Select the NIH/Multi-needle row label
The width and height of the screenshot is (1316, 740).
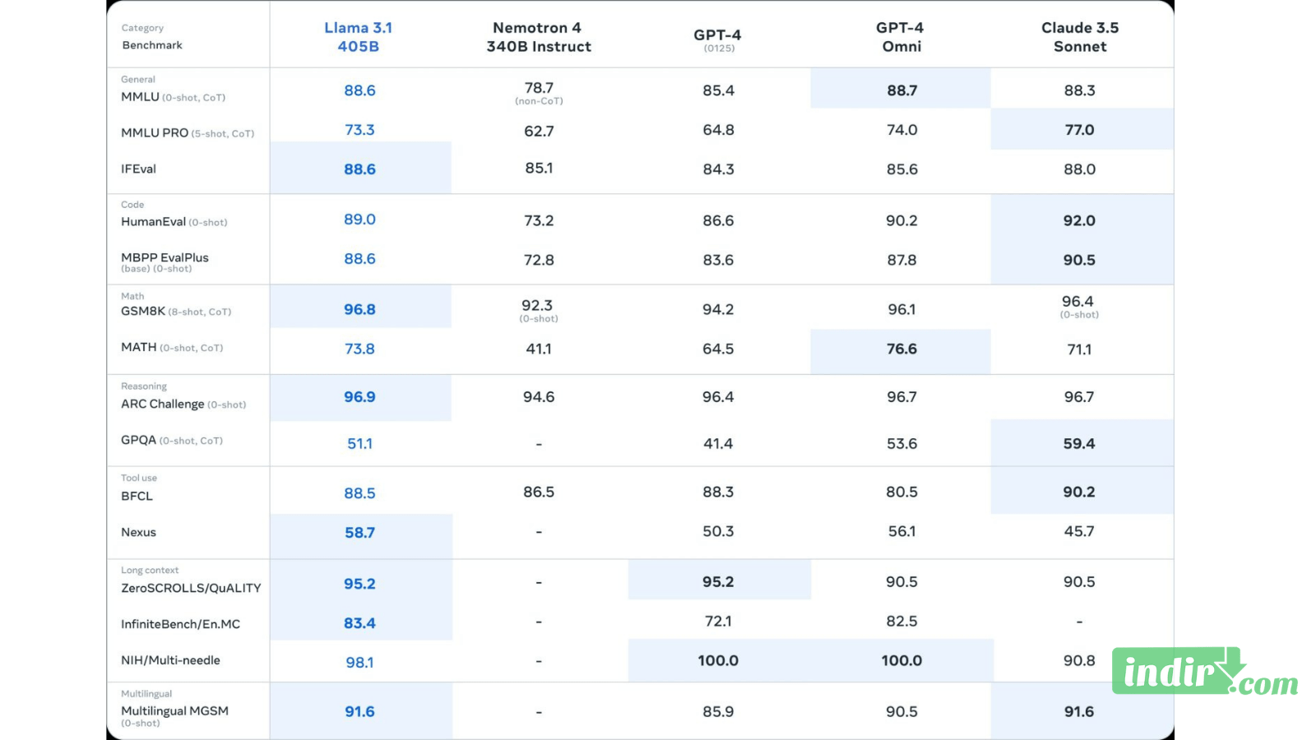170,660
